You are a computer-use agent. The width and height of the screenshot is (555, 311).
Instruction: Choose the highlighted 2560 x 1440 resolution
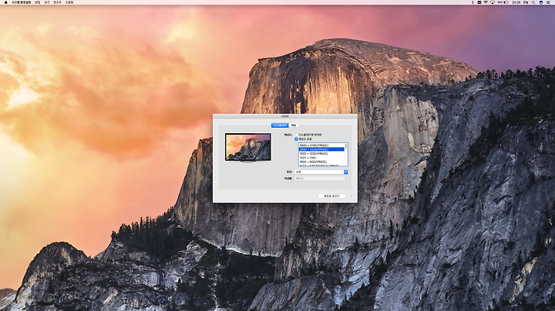coord(321,149)
